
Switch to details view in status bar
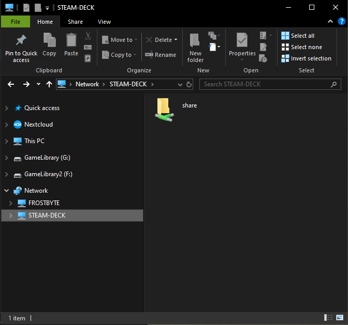[328, 318]
